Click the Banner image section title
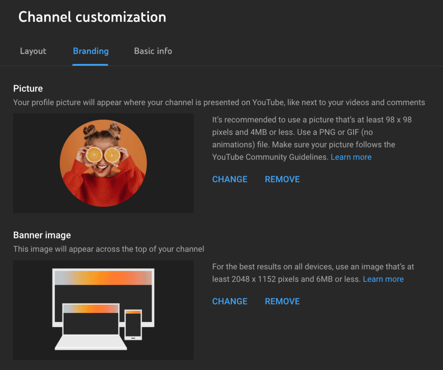 tap(42, 235)
